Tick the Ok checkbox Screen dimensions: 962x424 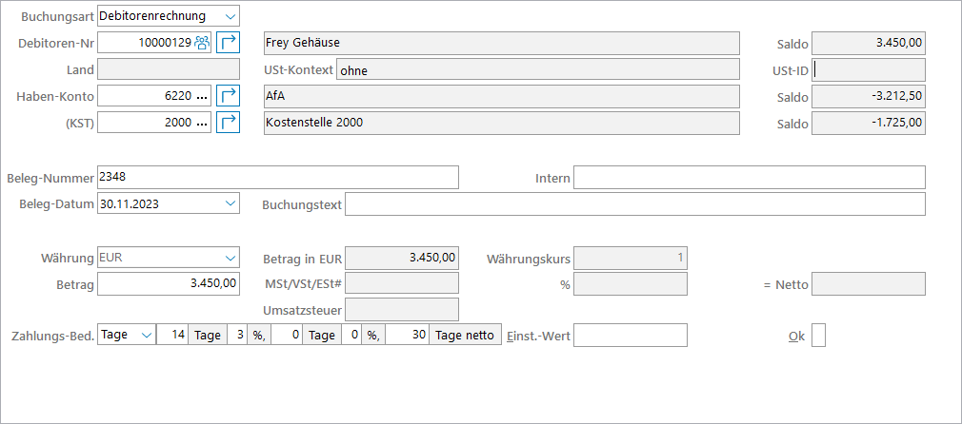tap(818, 336)
